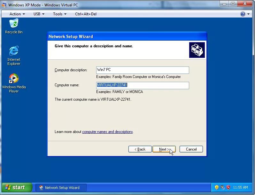Open the Action menu
The image size is (255, 195).
point(17,14)
